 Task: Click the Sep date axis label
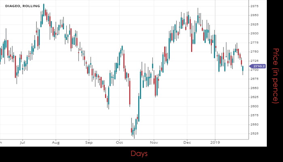(x=89, y=143)
